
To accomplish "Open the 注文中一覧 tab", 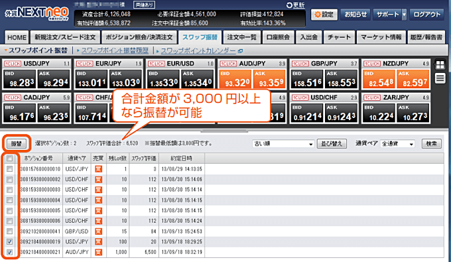I will point(242,37).
